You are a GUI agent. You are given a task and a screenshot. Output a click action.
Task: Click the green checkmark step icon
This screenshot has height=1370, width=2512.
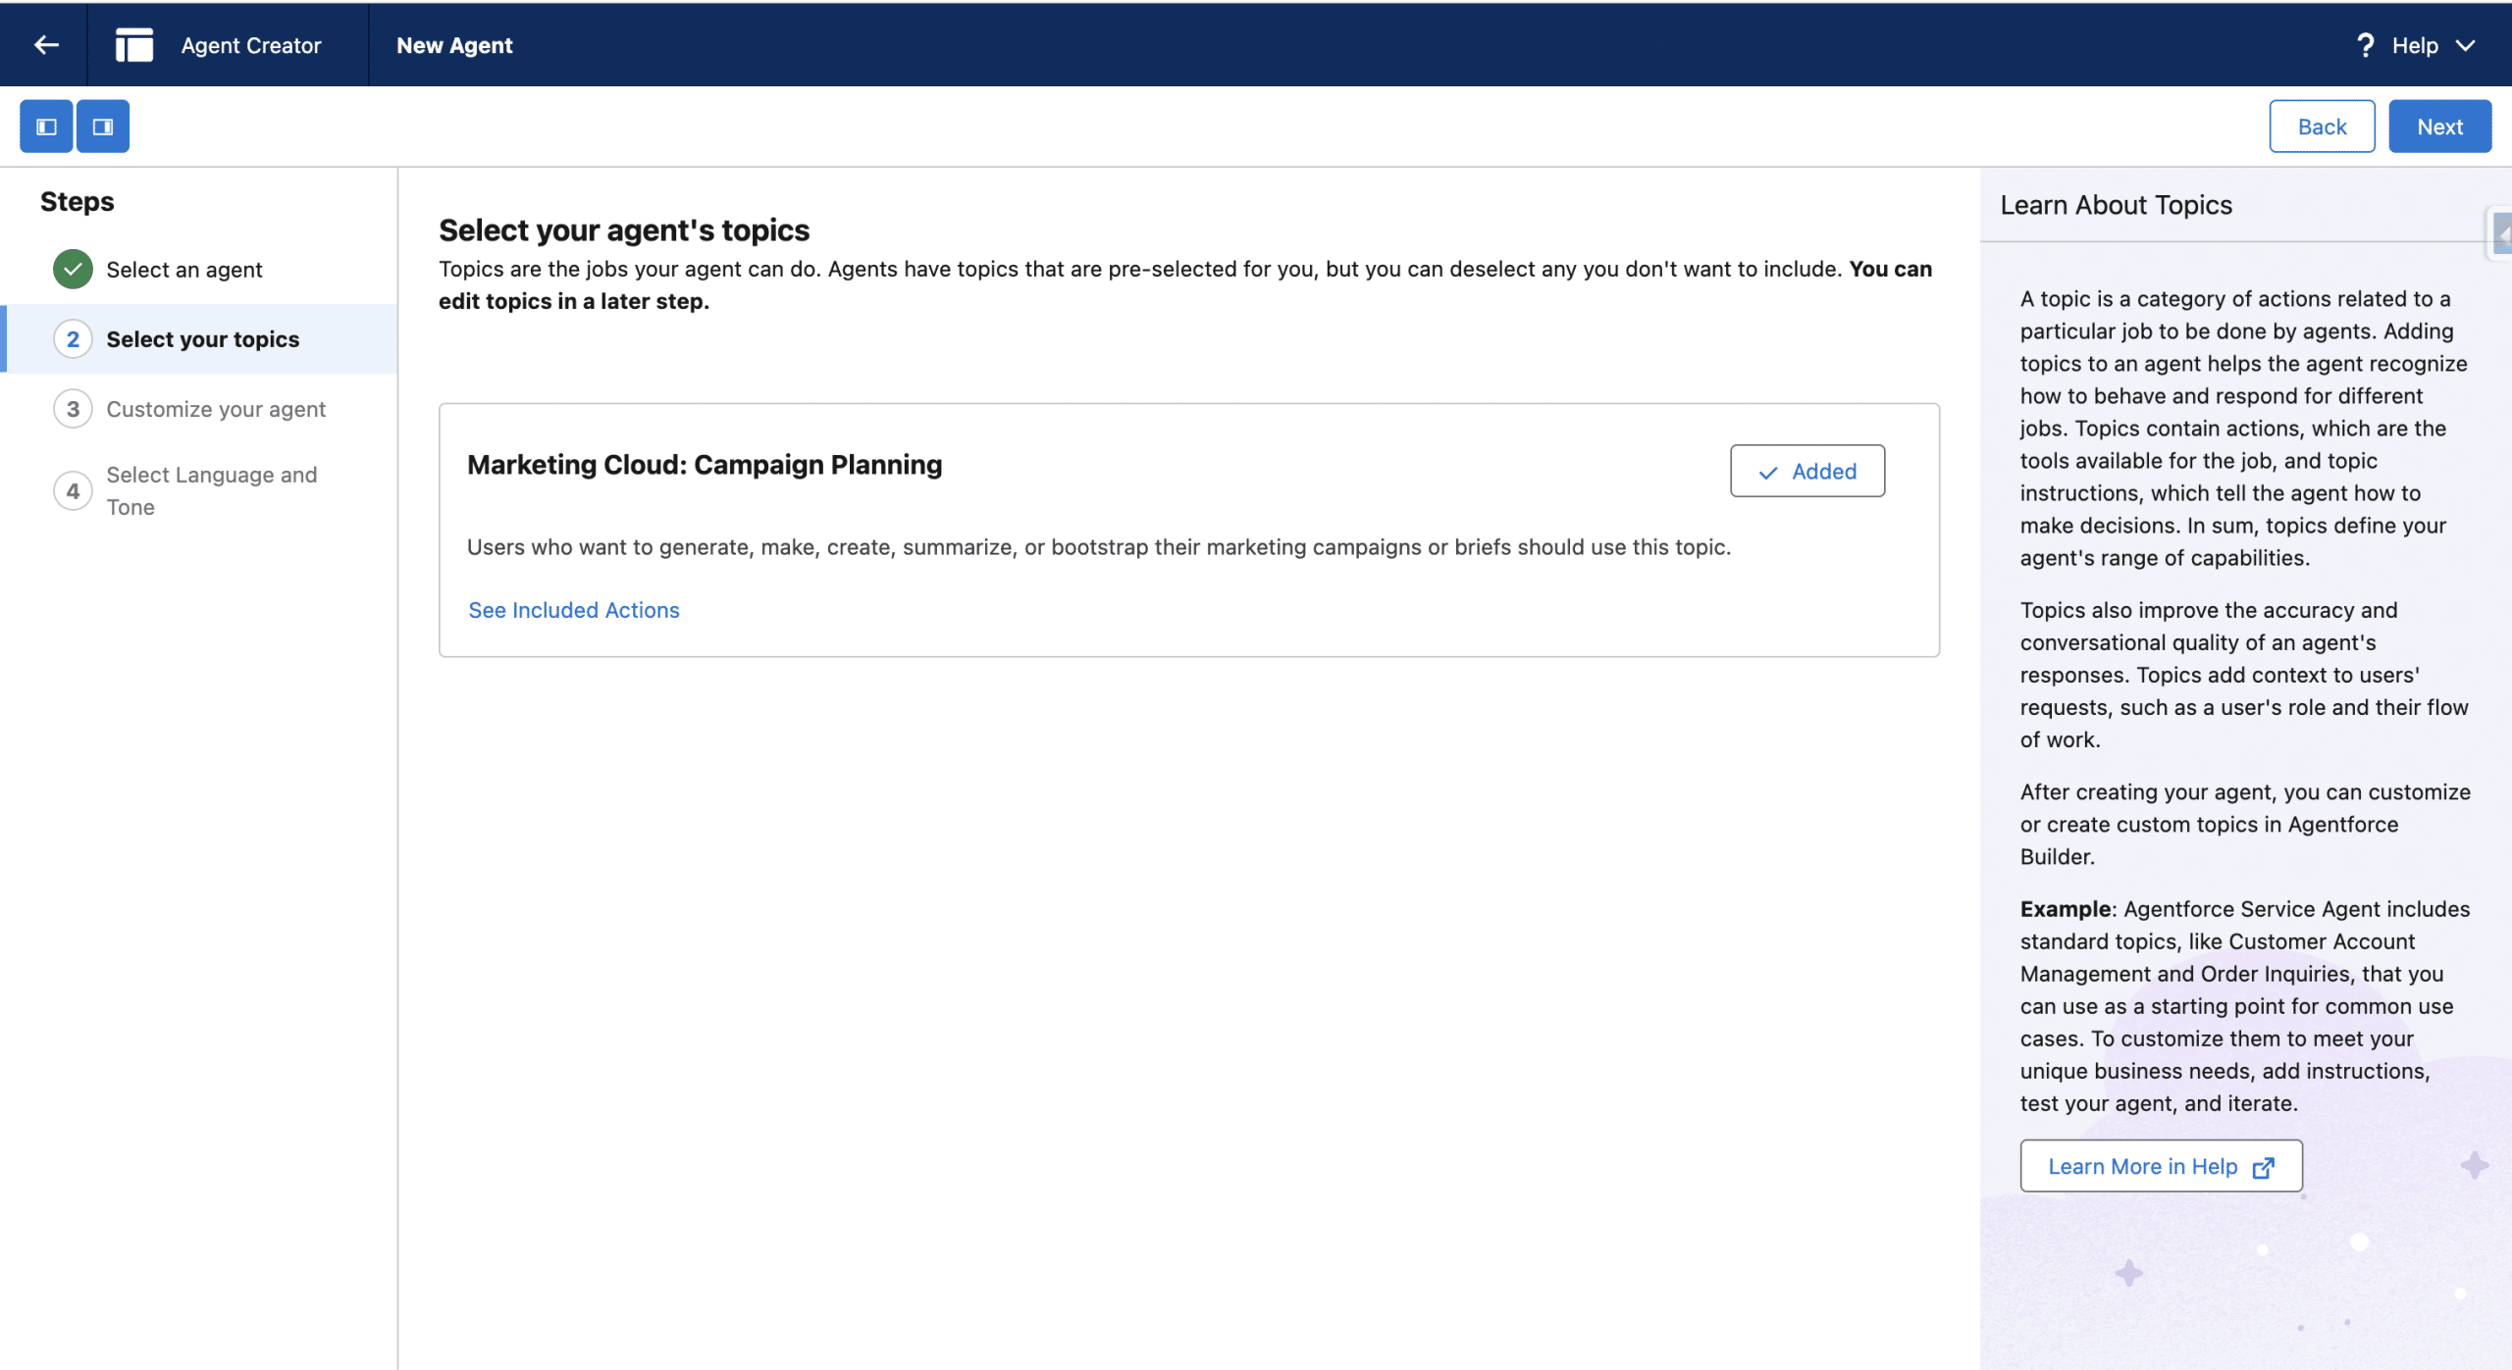(x=73, y=270)
